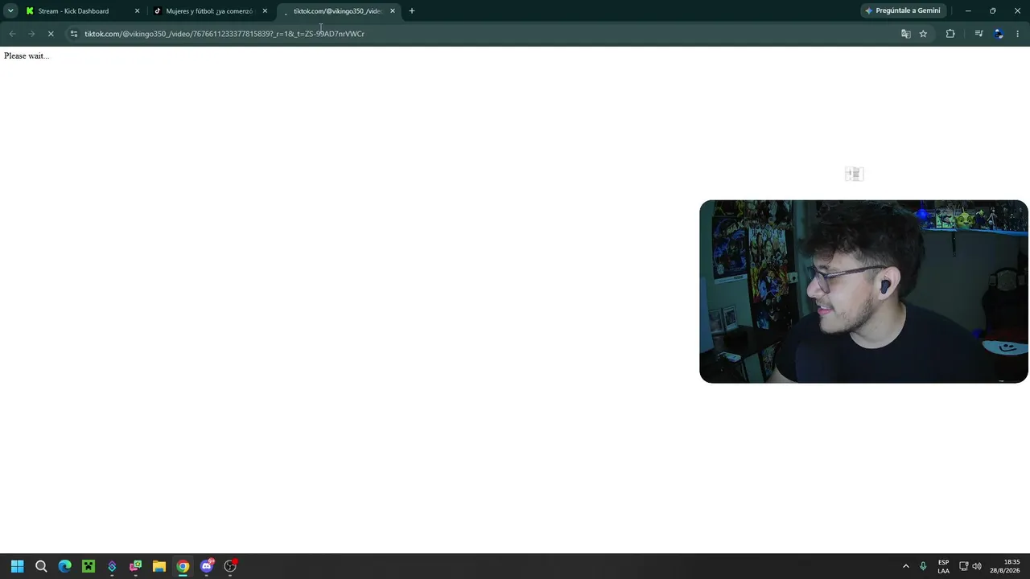Stop loading the current page

pos(51,34)
